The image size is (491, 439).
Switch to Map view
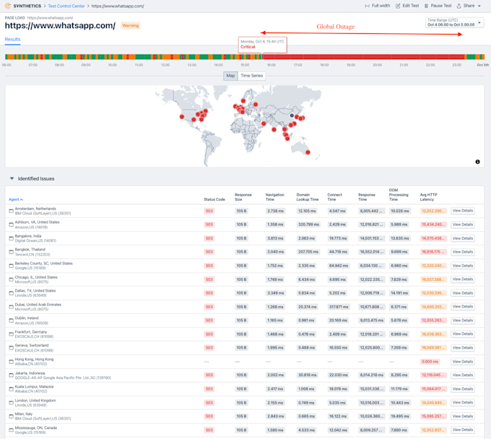[230, 76]
